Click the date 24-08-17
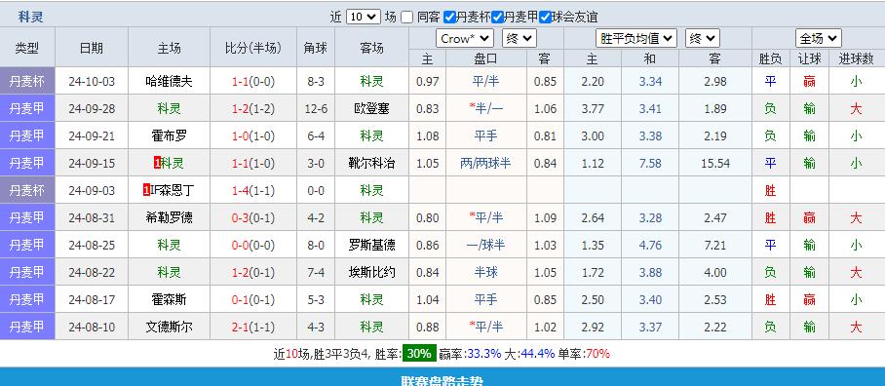This screenshot has height=386, width=885. point(92,299)
